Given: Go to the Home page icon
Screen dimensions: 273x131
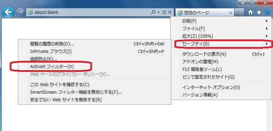Looking at the screenshot, I should (x=251, y=12).
